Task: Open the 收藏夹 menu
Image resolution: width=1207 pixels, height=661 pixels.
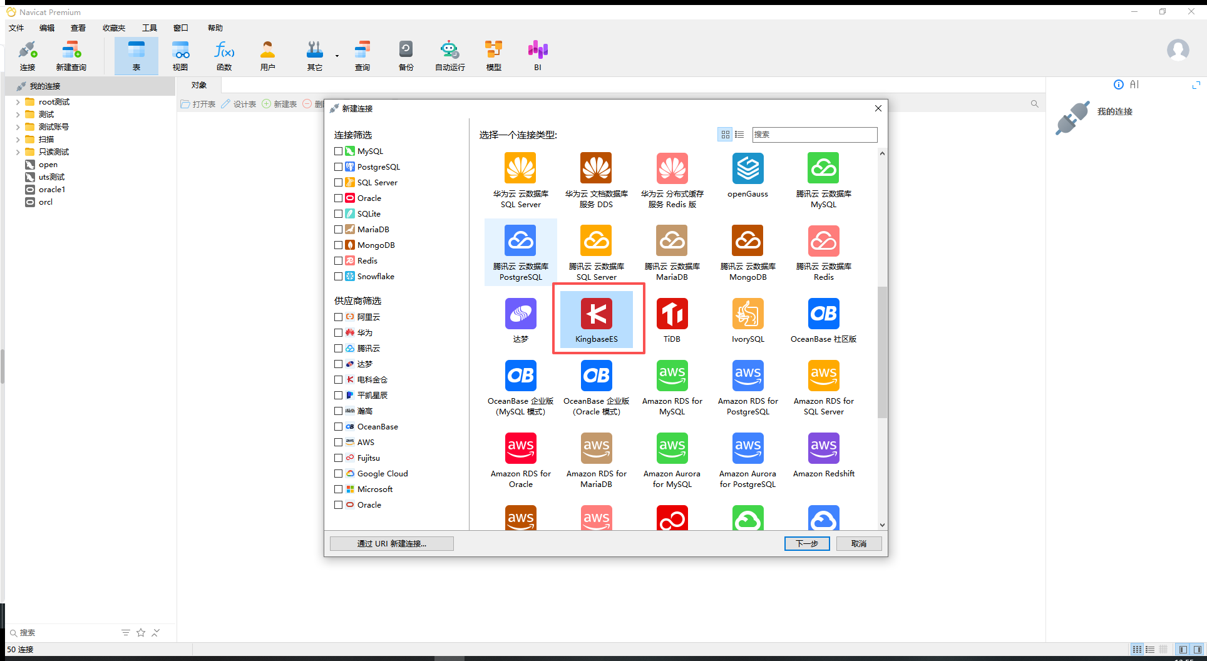Action: point(114,28)
